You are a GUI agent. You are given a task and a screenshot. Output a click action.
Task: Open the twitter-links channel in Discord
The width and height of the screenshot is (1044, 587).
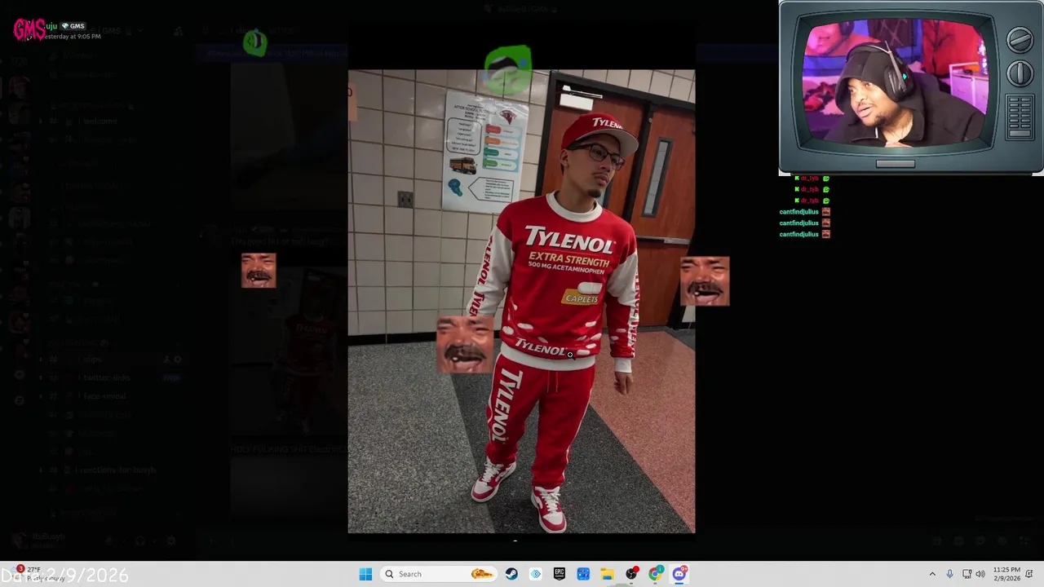point(106,377)
